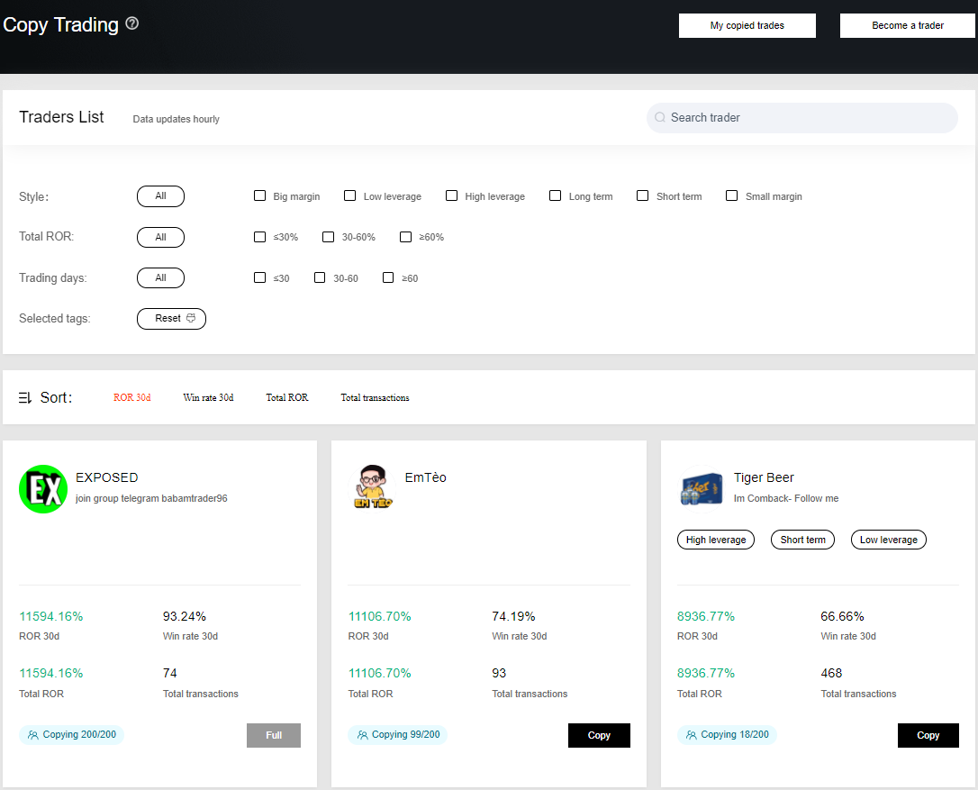978x790 pixels.
Task: Click the help question mark icon beside Copy Trading
Action: (x=132, y=23)
